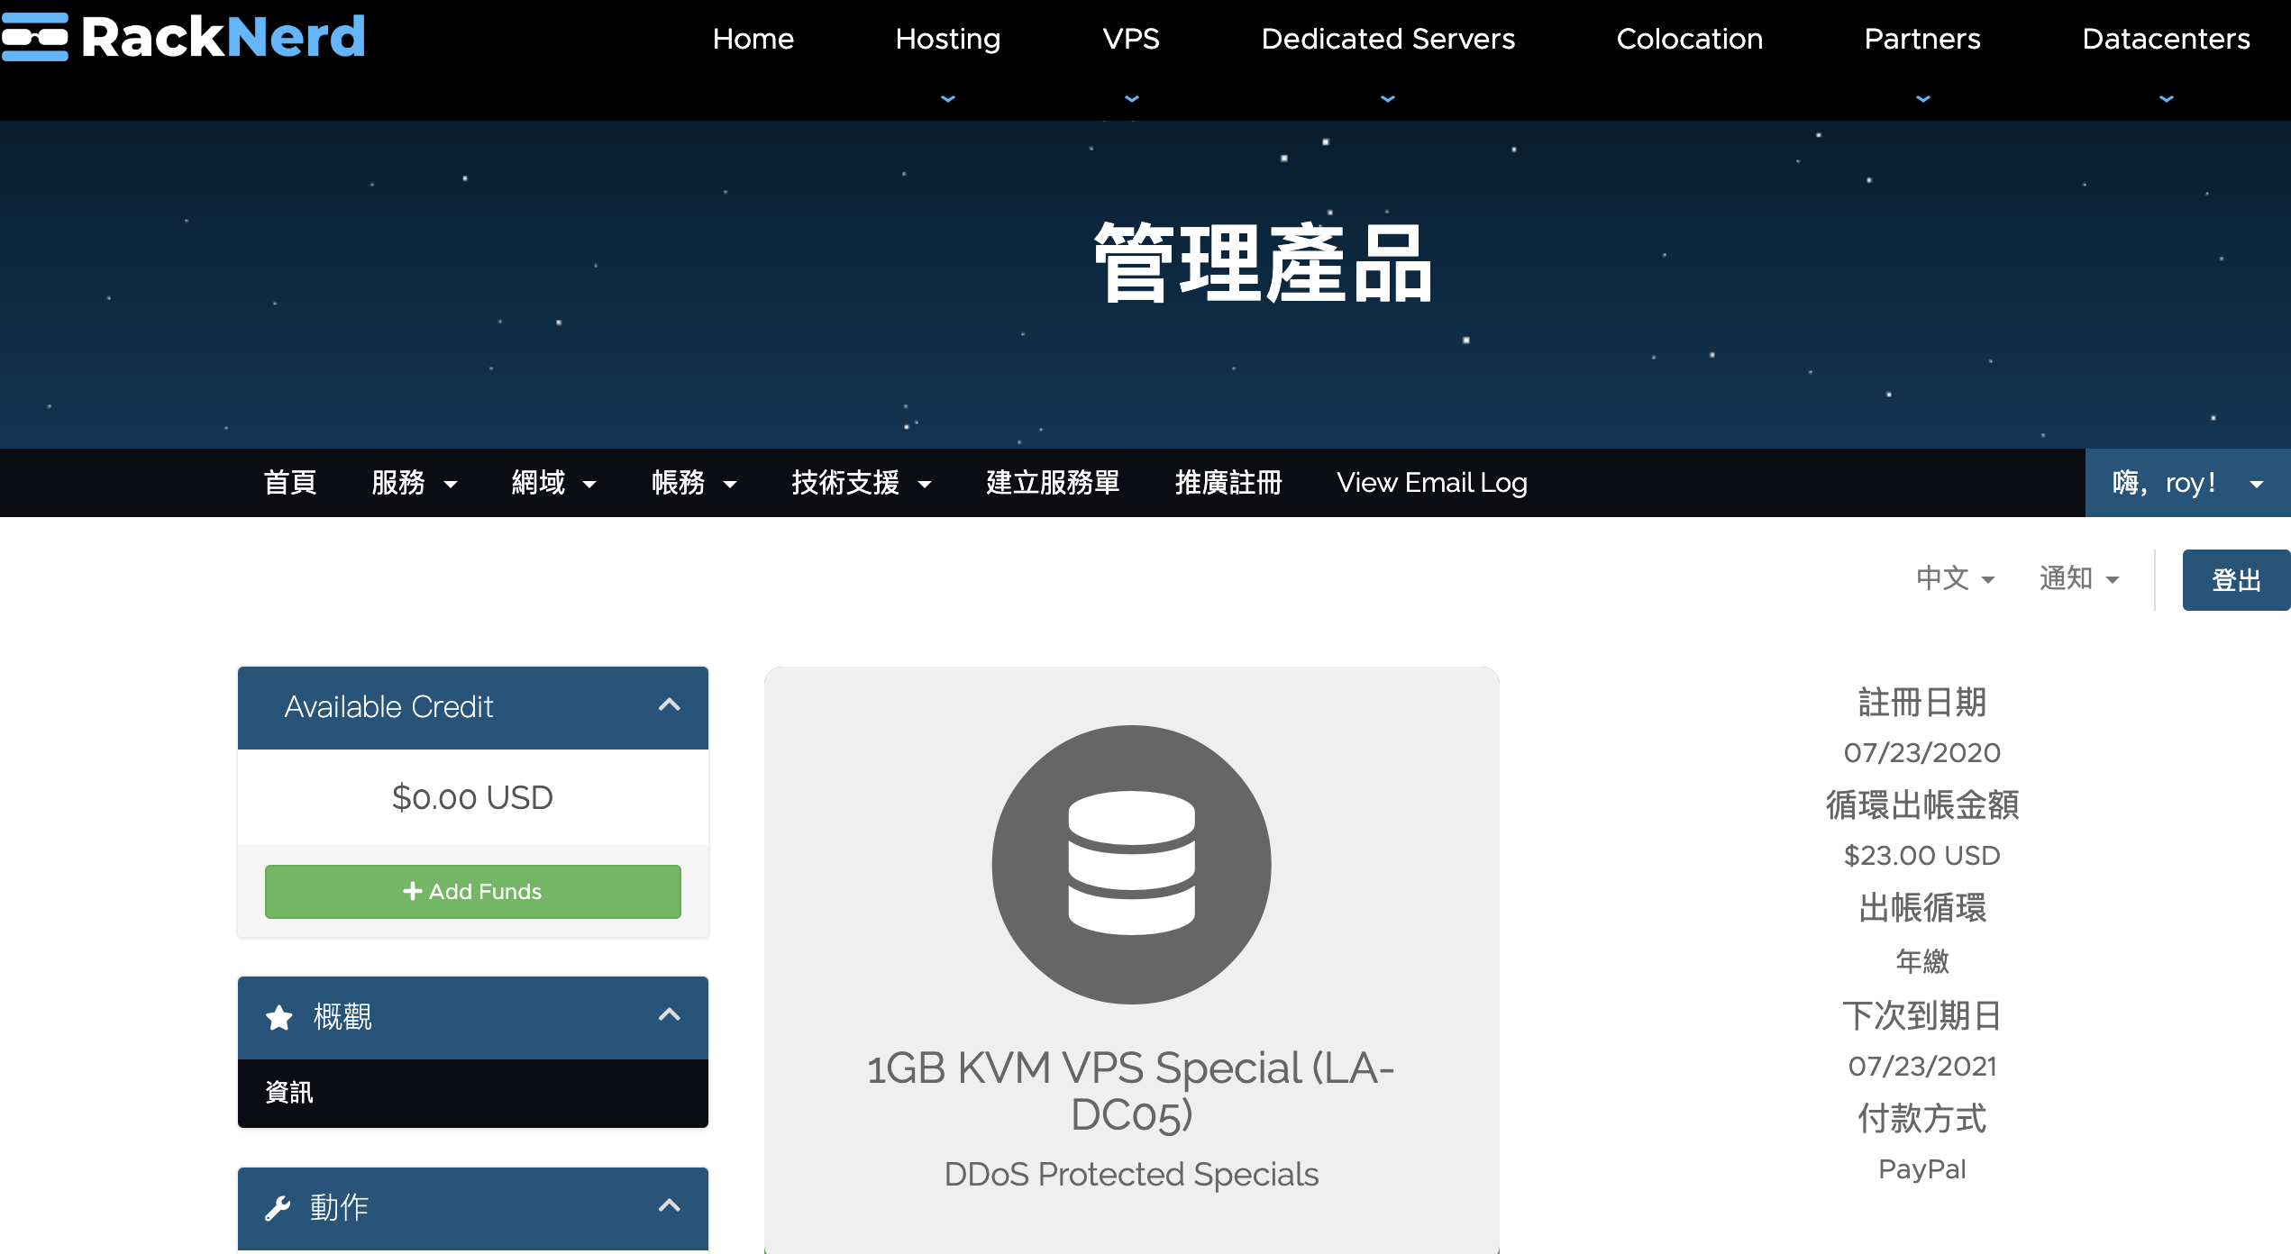The image size is (2291, 1254).
Task: Go to Colocation page
Action: point(1689,40)
